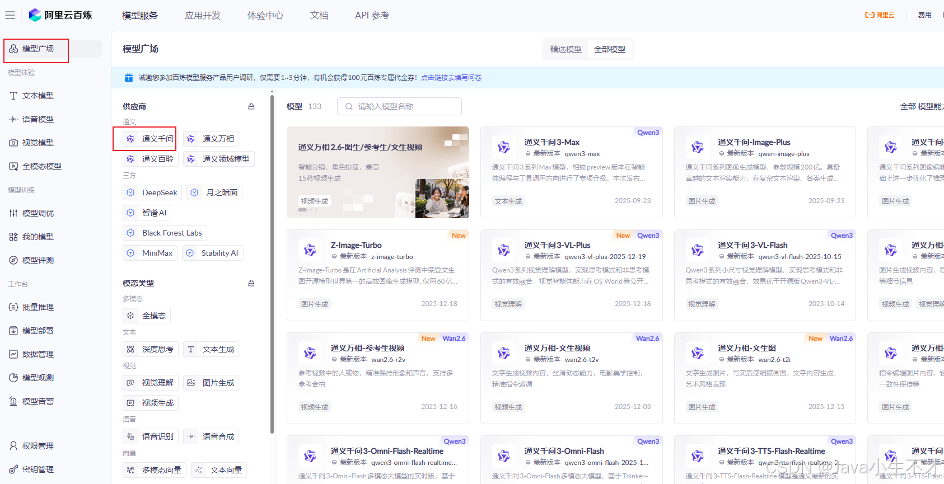Filter by 深度思考 capability
The image size is (944, 484).
[x=151, y=349]
